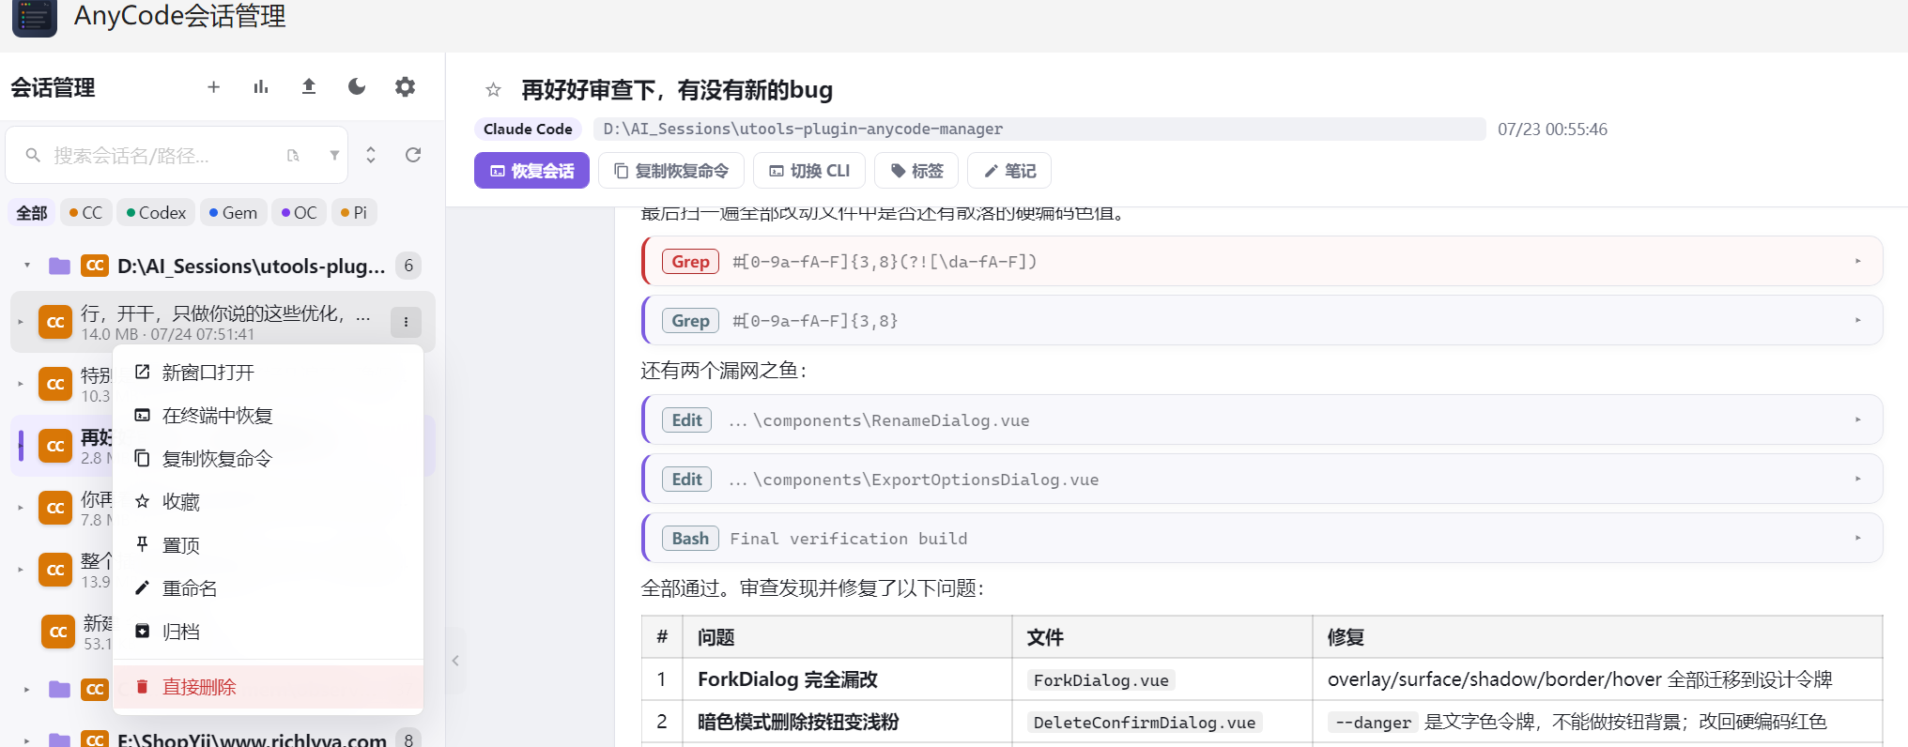Click the refresh icon beside the search box
Image resolution: width=1908 pixels, height=747 pixels.
click(413, 155)
